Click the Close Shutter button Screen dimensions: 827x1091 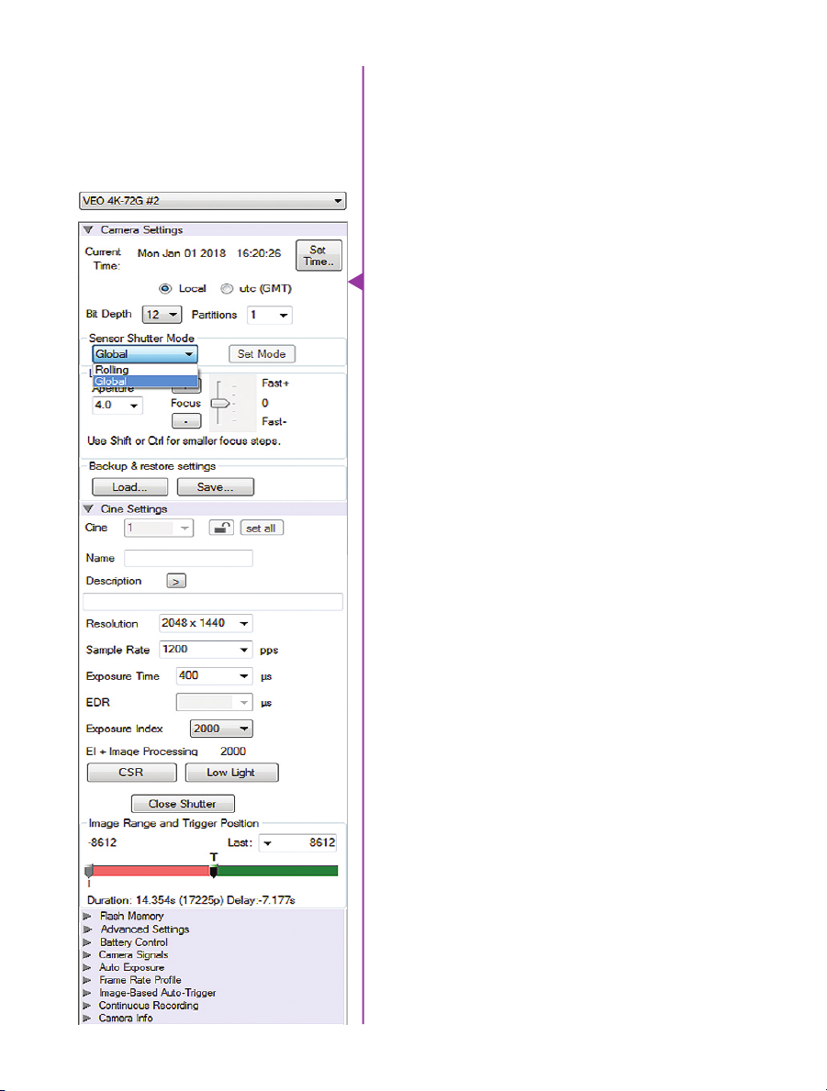click(x=183, y=804)
